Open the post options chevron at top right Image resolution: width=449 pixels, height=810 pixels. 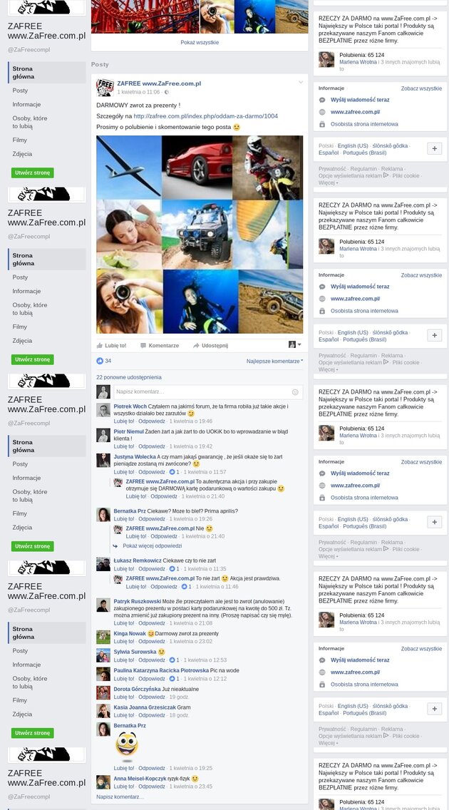pos(301,83)
